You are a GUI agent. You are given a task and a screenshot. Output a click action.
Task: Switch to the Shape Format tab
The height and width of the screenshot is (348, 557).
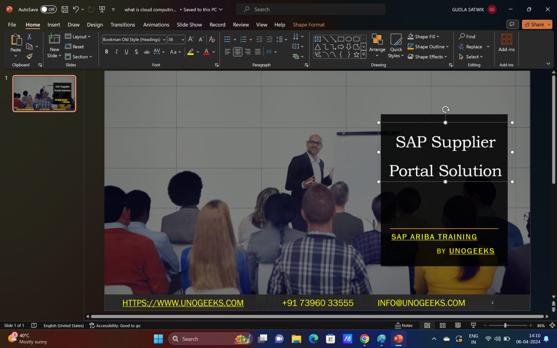pyautogui.click(x=309, y=24)
